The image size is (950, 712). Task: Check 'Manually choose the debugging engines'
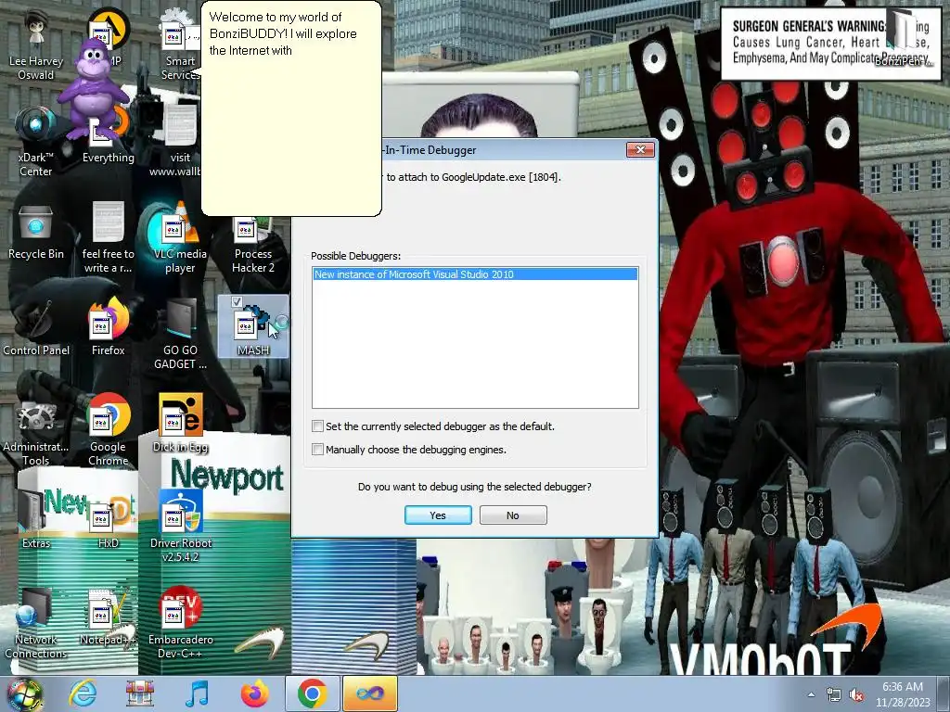[317, 450]
